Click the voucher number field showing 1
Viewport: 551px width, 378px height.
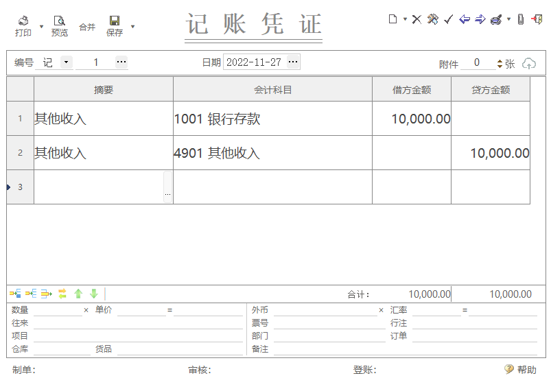[x=95, y=62]
